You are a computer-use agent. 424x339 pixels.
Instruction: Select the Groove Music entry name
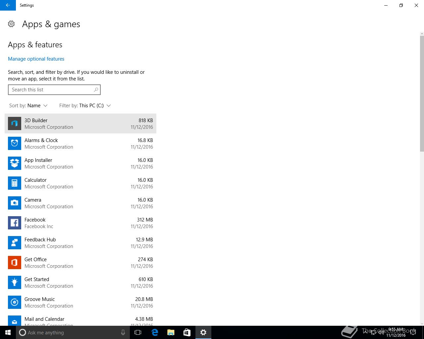tap(40, 299)
